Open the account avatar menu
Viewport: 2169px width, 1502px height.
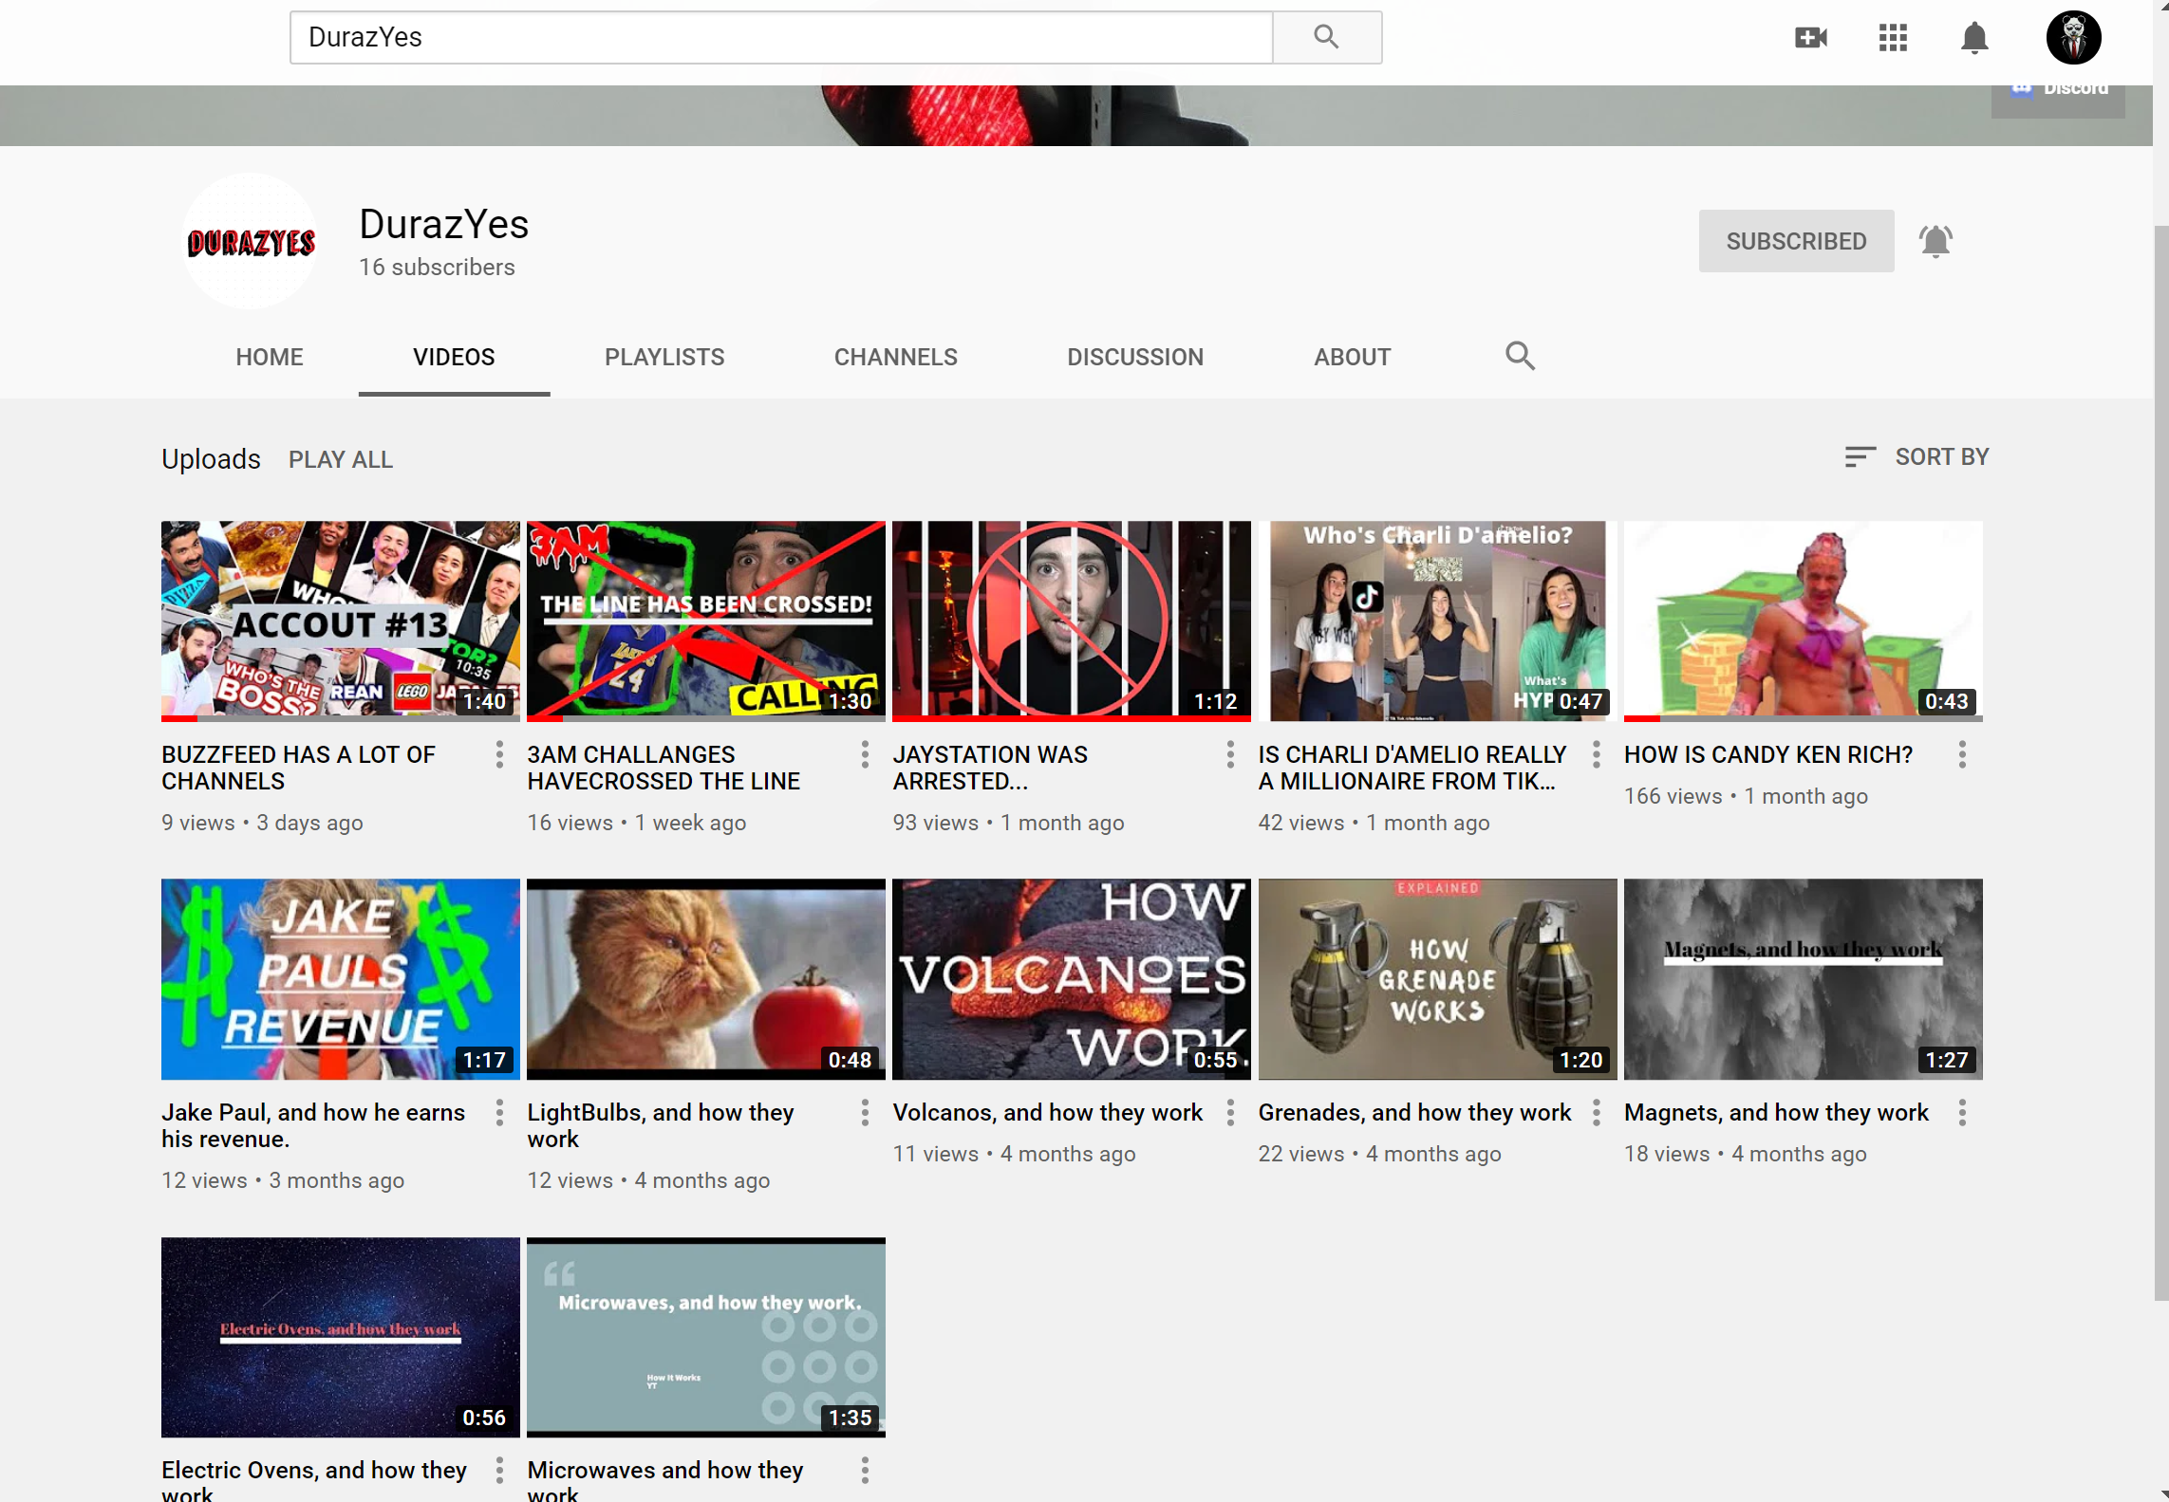click(x=2073, y=38)
